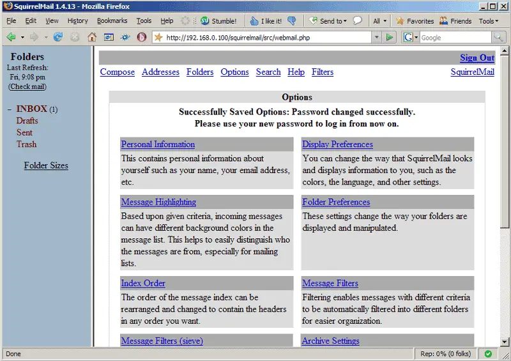
Task: Click the magnifier search button
Action: pos(498,38)
